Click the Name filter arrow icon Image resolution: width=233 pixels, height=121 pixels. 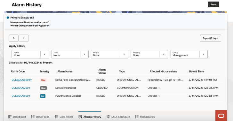pyautogui.click(x=44, y=54)
